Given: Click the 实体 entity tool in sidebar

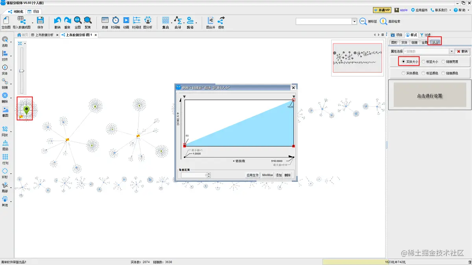Looking at the screenshot, I should point(5,68).
